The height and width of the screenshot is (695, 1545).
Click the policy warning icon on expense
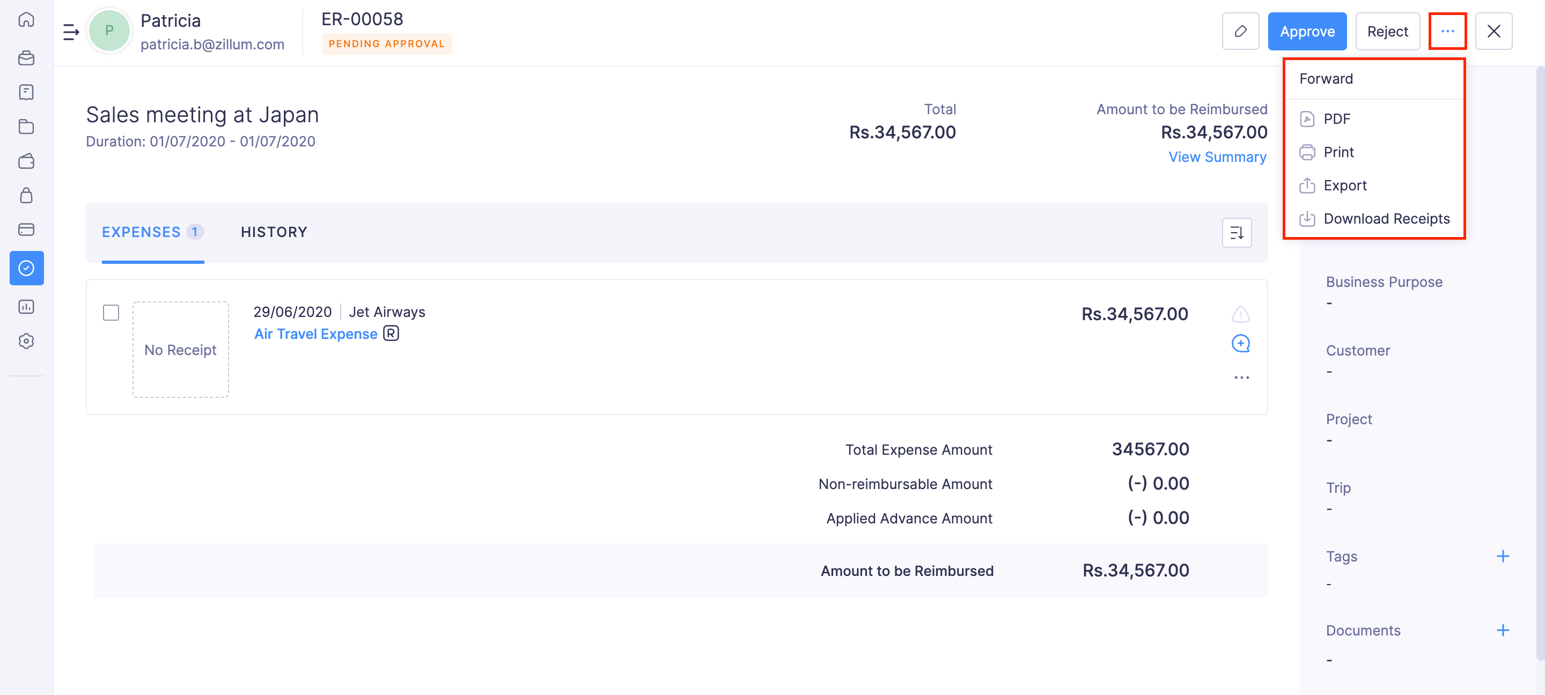tap(1240, 314)
